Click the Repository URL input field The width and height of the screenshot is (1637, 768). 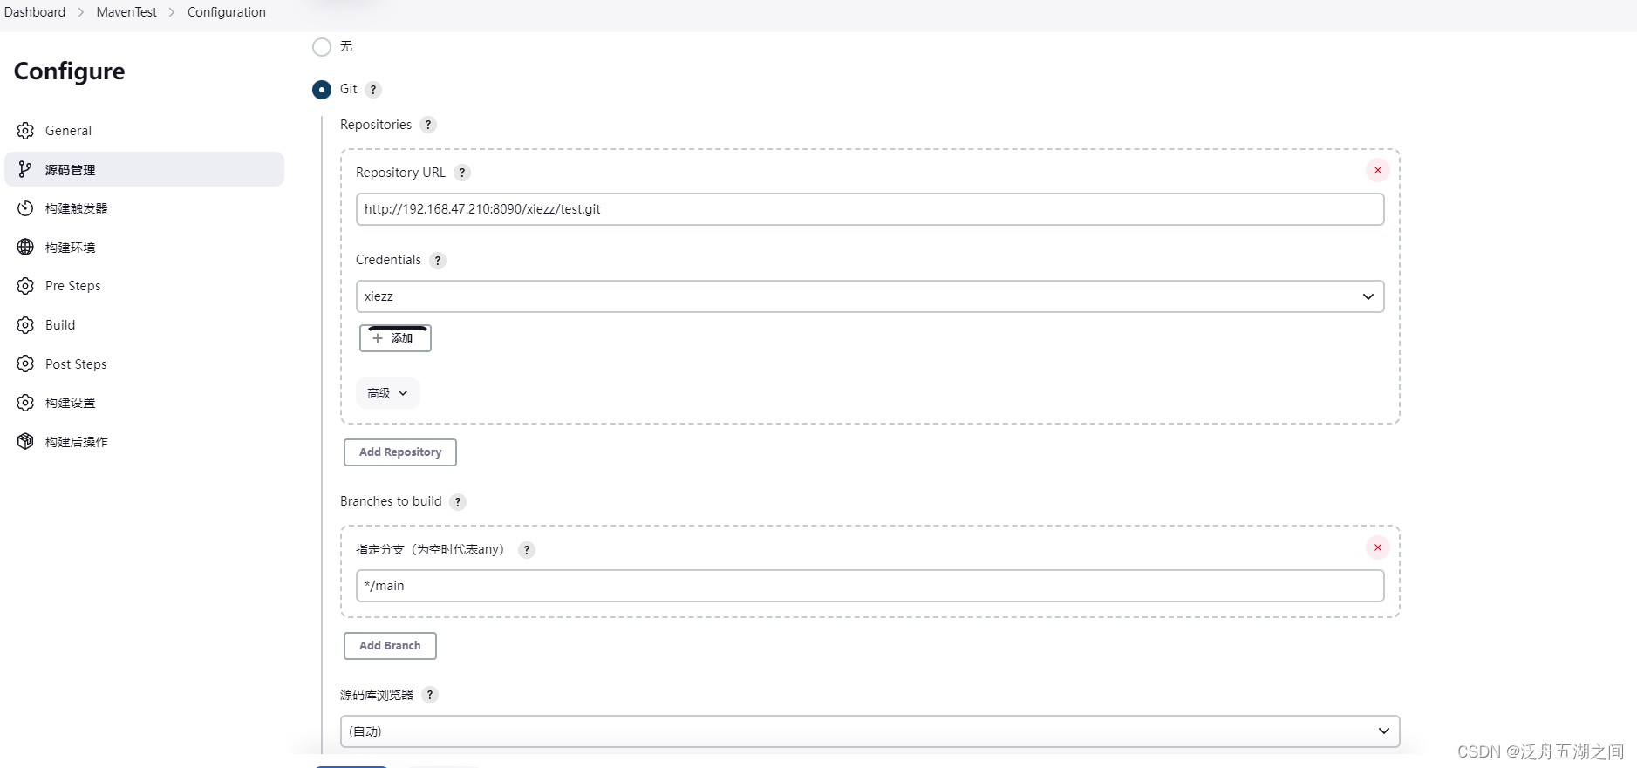point(870,209)
